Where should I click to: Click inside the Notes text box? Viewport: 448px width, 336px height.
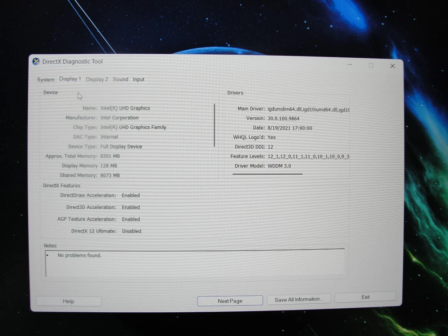point(195,263)
